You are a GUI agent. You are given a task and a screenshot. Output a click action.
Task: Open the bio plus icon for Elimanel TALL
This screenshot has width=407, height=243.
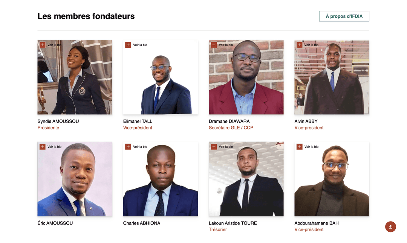tap(128, 45)
